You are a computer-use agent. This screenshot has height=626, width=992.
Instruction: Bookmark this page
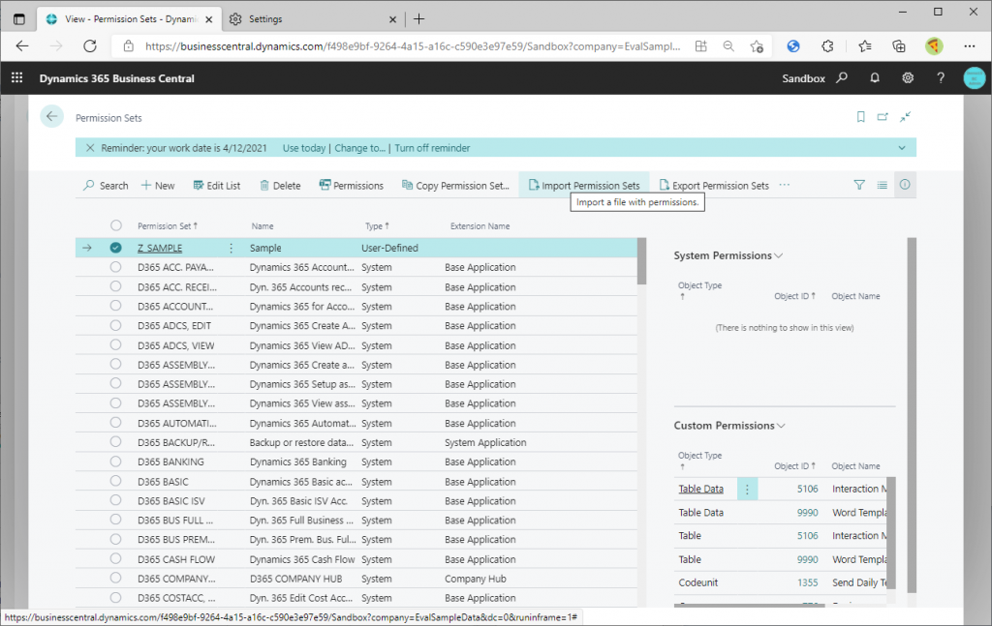click(860, 117)
